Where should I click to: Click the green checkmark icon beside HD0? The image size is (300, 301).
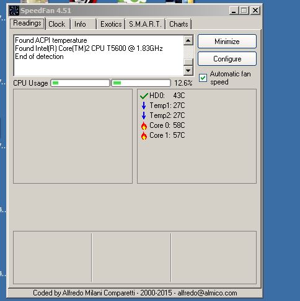144,96
